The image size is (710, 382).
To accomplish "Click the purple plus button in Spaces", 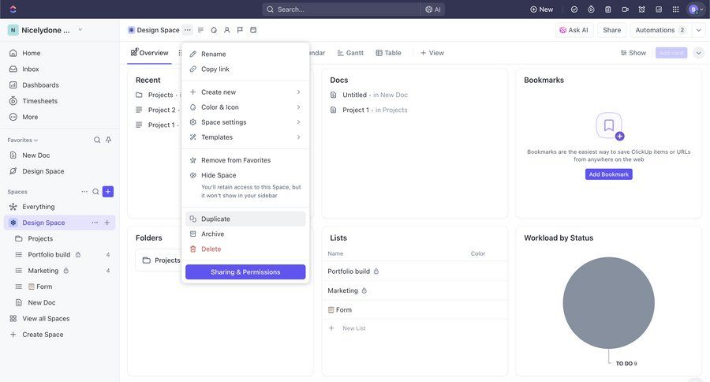I will tap(108, 192).
